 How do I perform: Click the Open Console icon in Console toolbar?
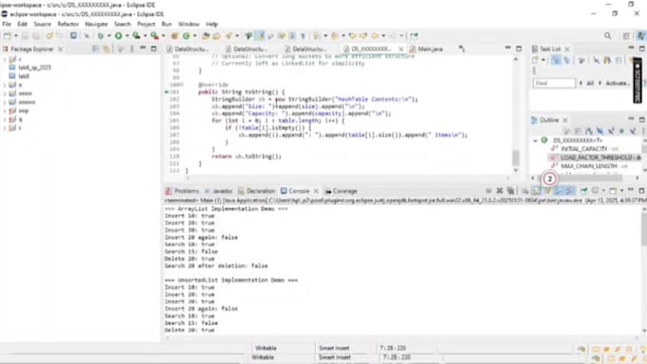click(613, 191)
